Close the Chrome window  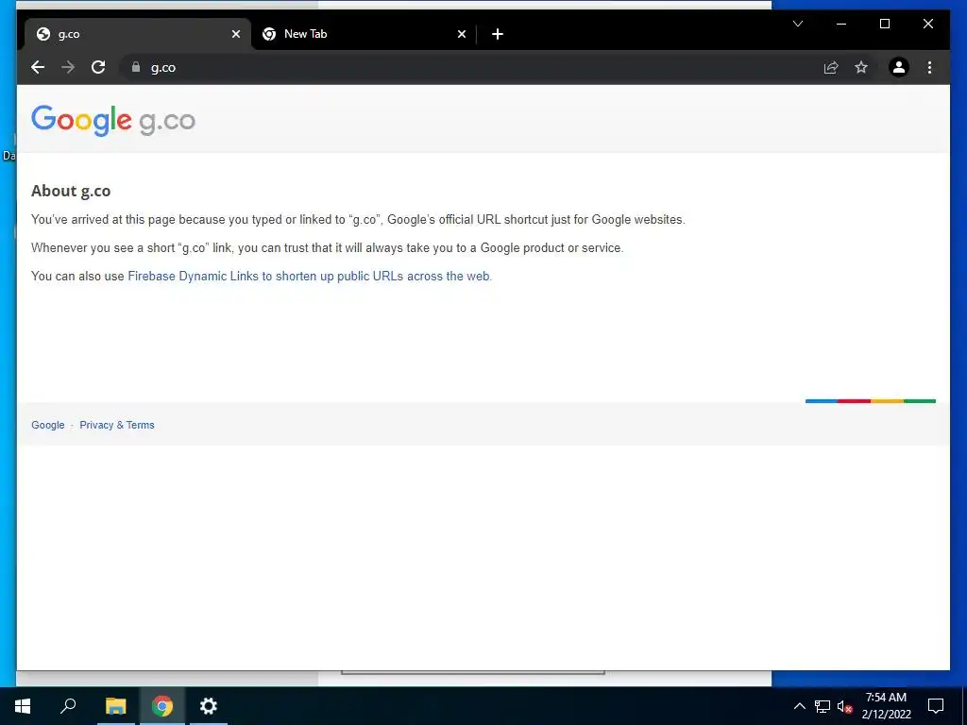pyautogui.click(x=927, y=24)
